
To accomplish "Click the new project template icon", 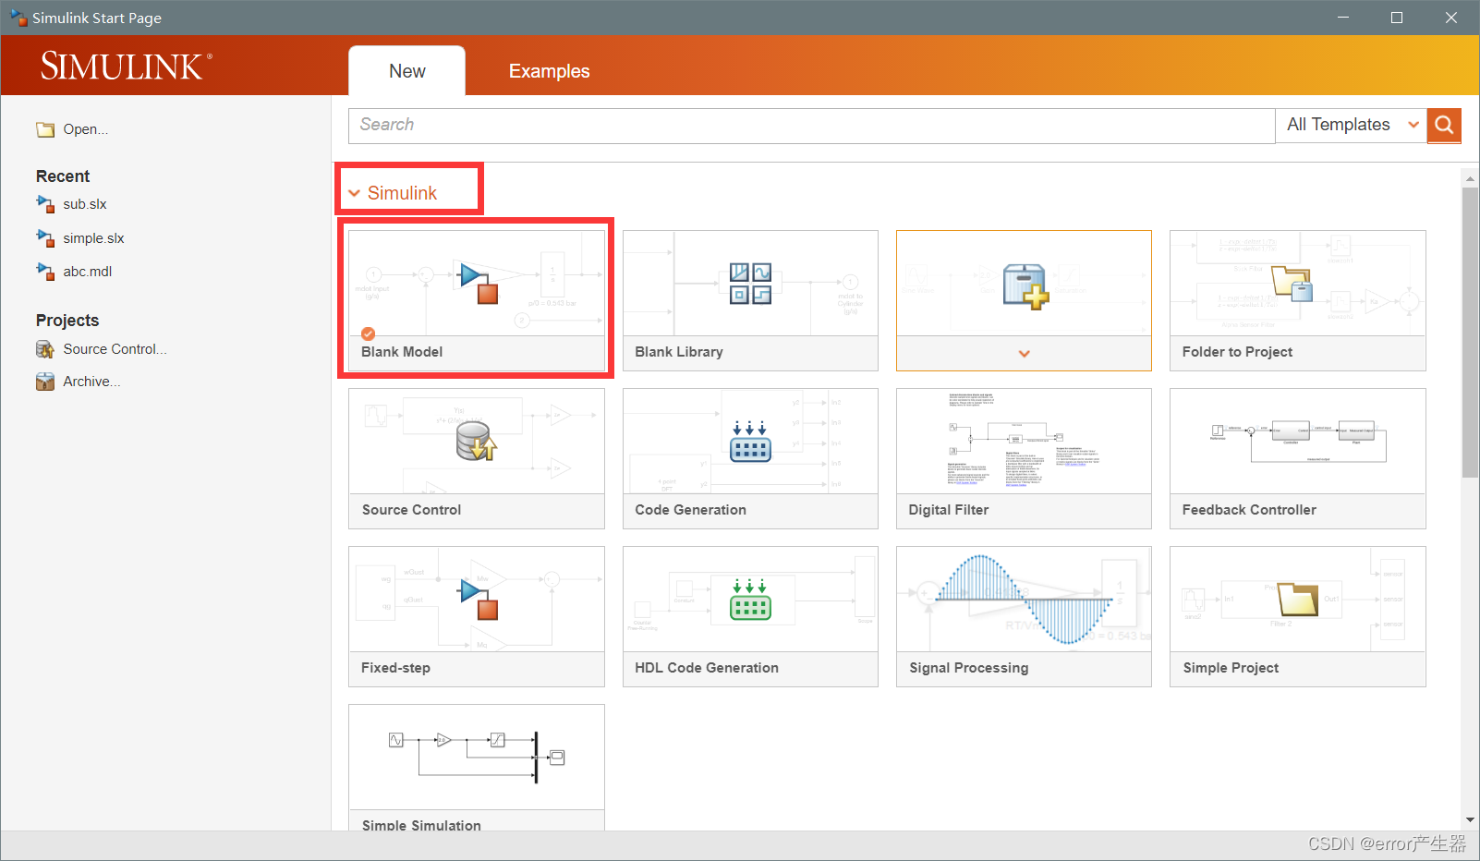I will coord(1025,285).
